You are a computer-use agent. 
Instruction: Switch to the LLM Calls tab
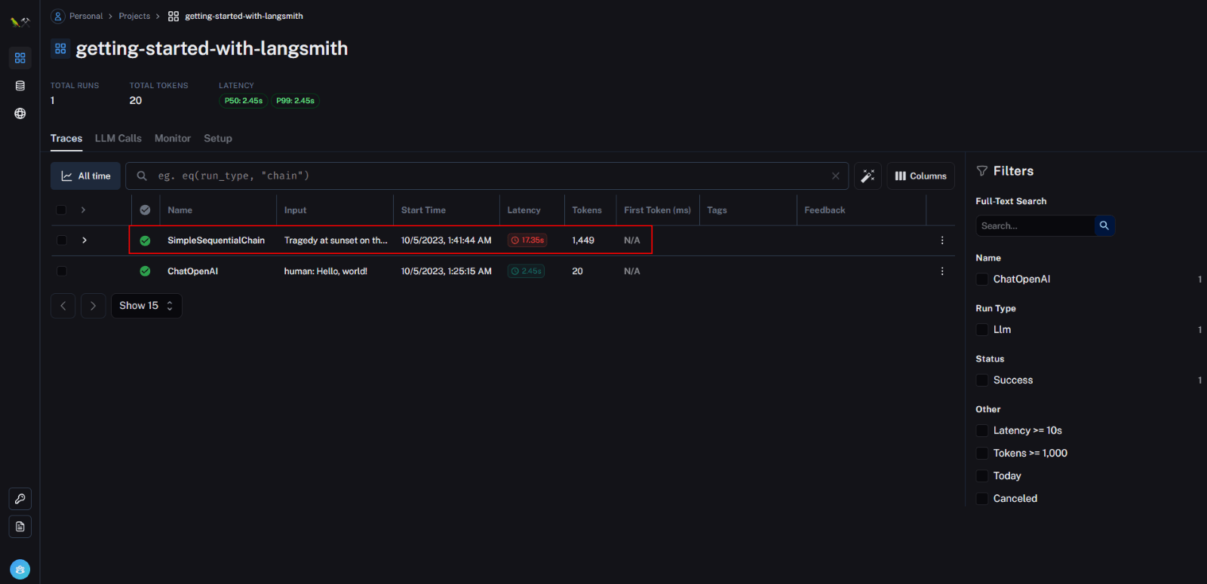118,139
